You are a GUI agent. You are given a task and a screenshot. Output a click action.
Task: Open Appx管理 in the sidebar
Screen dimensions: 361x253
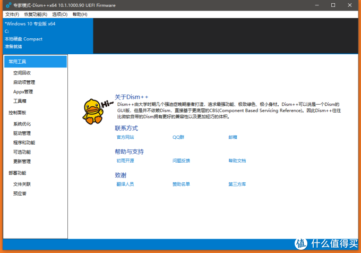(x=23, y=92)
